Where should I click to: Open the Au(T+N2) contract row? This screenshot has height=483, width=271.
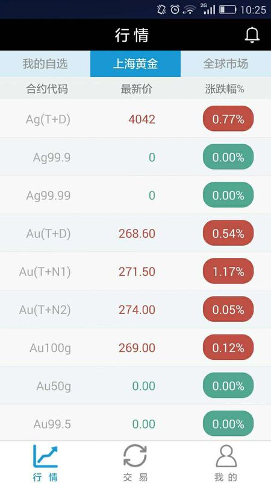pyautogui.click(x=135, y=309)
